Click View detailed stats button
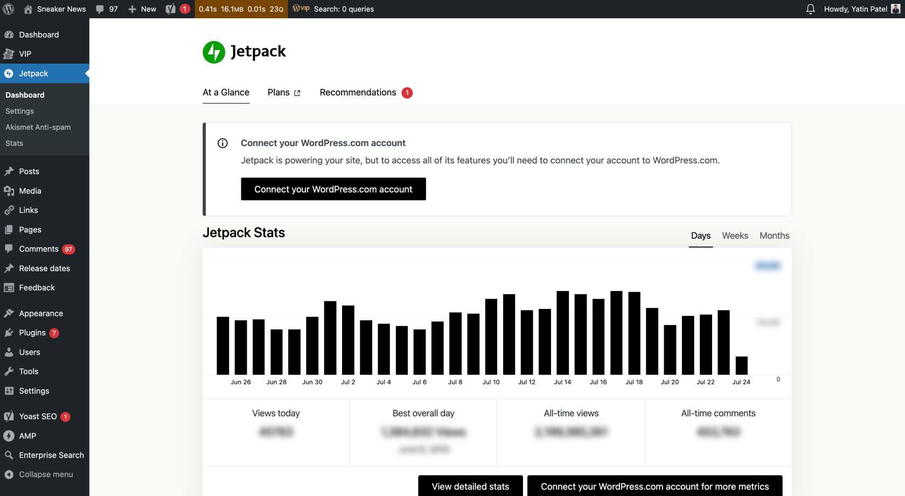 [470, 486]
